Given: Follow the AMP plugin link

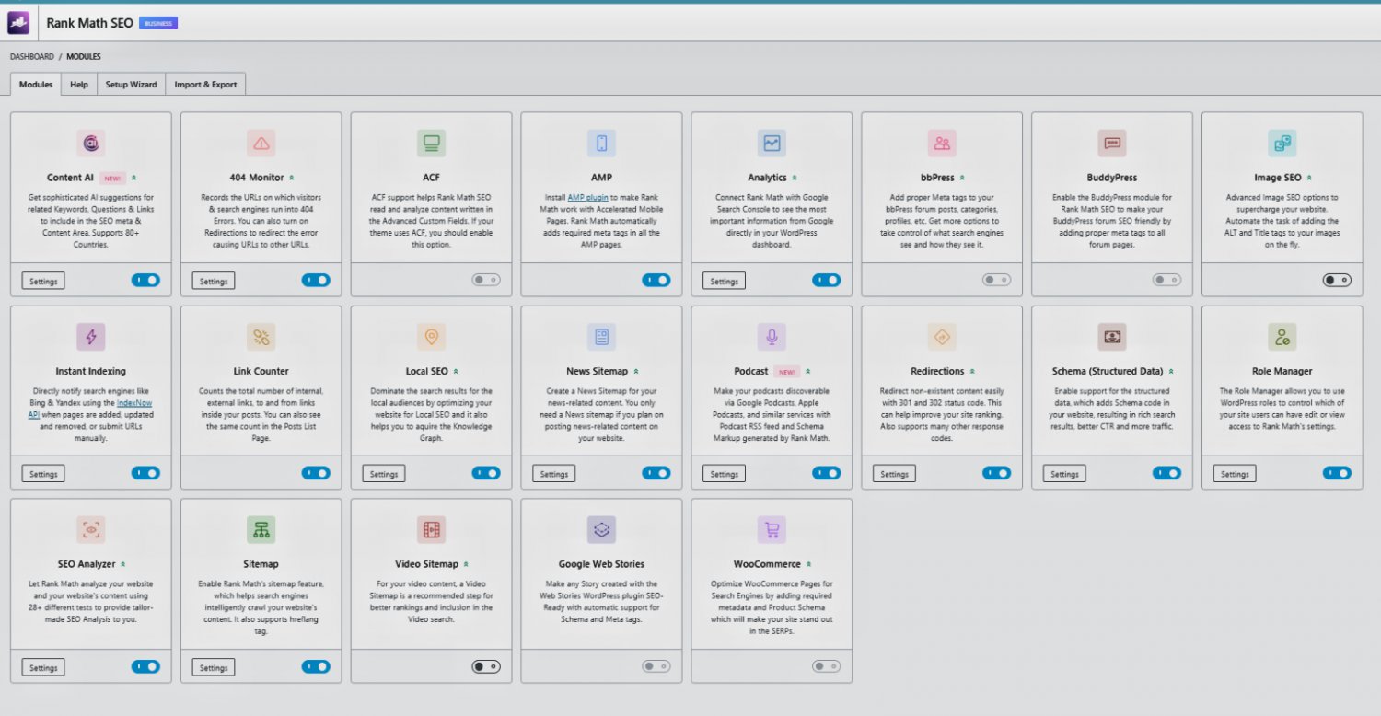Looking at the screenshot, I should [x=587, y=198].
